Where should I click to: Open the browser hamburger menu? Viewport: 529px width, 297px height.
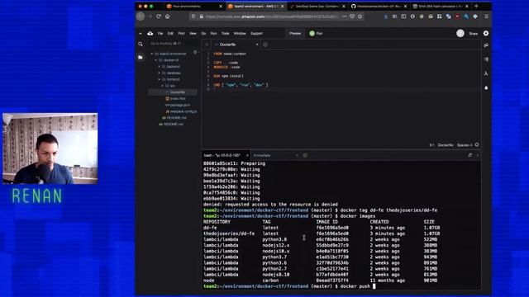pyautogui.click(x=486, y=16)
